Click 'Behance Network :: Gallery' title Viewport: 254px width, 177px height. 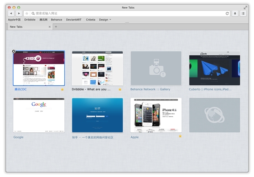coord(150,89)
